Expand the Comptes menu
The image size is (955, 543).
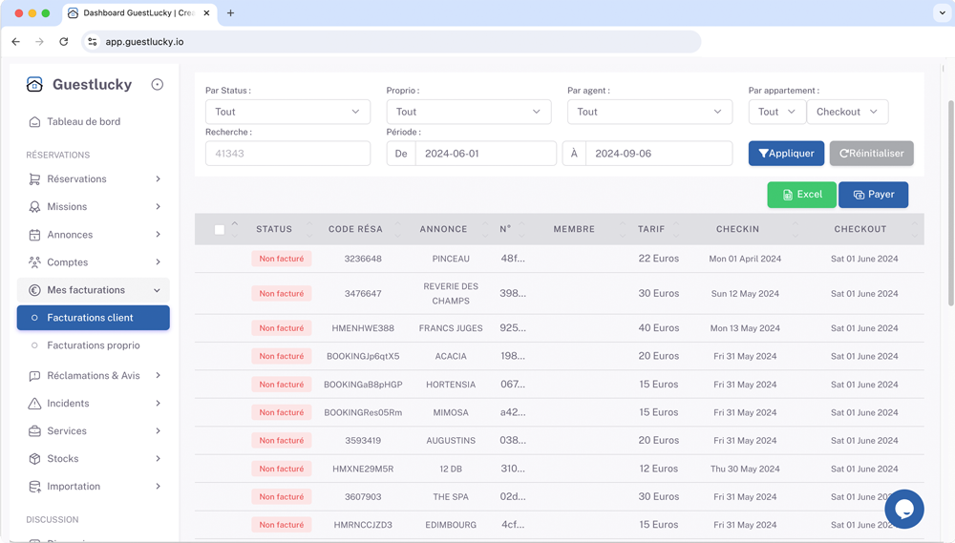tap(158, 262)
